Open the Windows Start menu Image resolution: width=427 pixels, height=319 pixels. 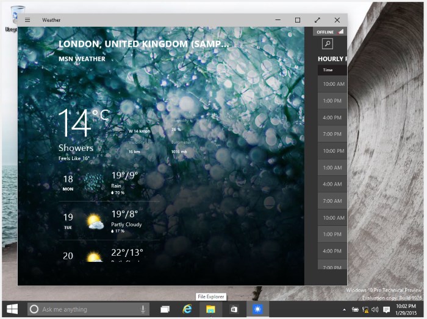tap(12, 309)
